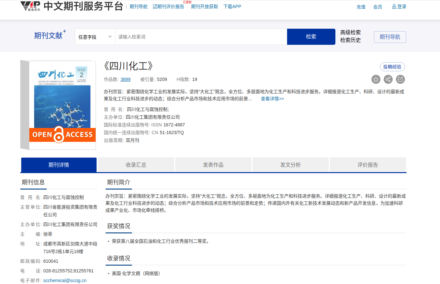This screenshot has height=284, width=440.
Task: Click the 期刊导航 button beside search
Action: (390, 37)
